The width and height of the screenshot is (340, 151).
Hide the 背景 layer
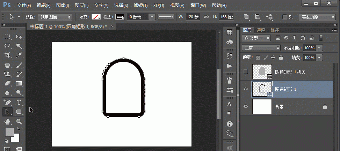246,107
